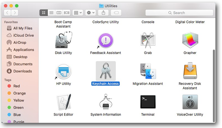This screenshot has height=128, width=222.
Task: Select the Grapher app icon
Action: pos(190,40)
